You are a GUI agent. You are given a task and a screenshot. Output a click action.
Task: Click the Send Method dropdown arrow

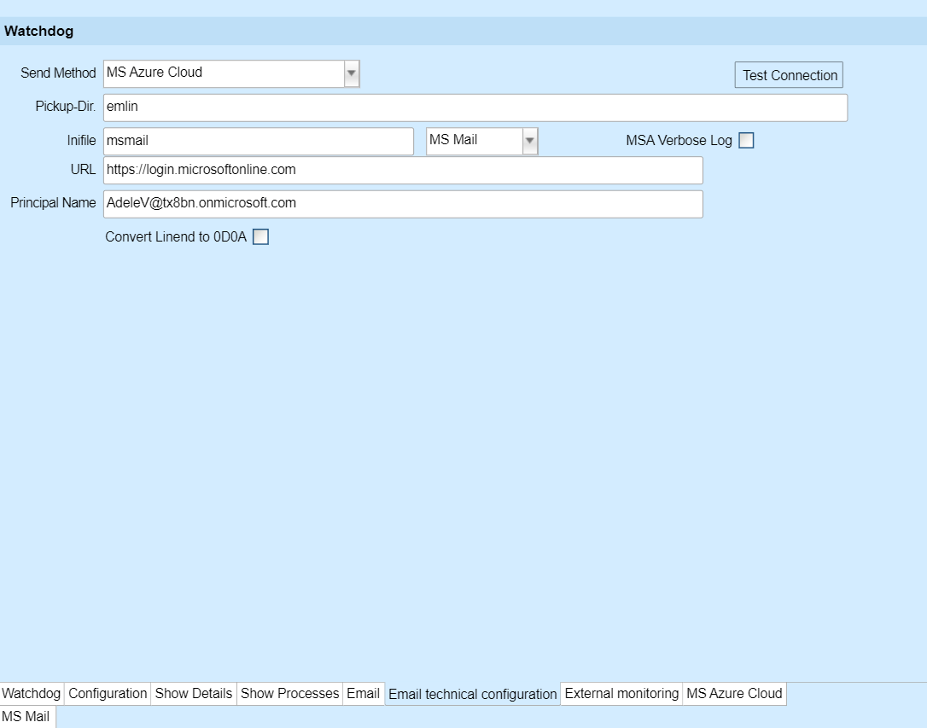(351, 74)
